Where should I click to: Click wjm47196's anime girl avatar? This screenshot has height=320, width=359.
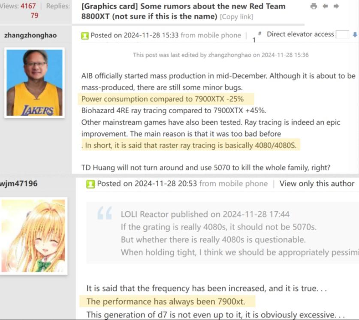(x=34, y=236)
